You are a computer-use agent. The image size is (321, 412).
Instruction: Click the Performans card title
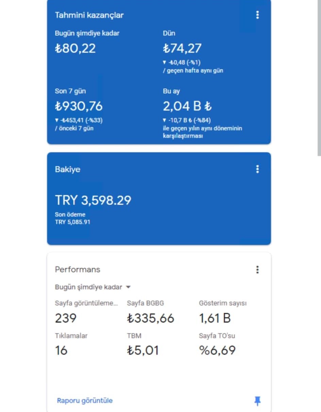pos(78,270)
